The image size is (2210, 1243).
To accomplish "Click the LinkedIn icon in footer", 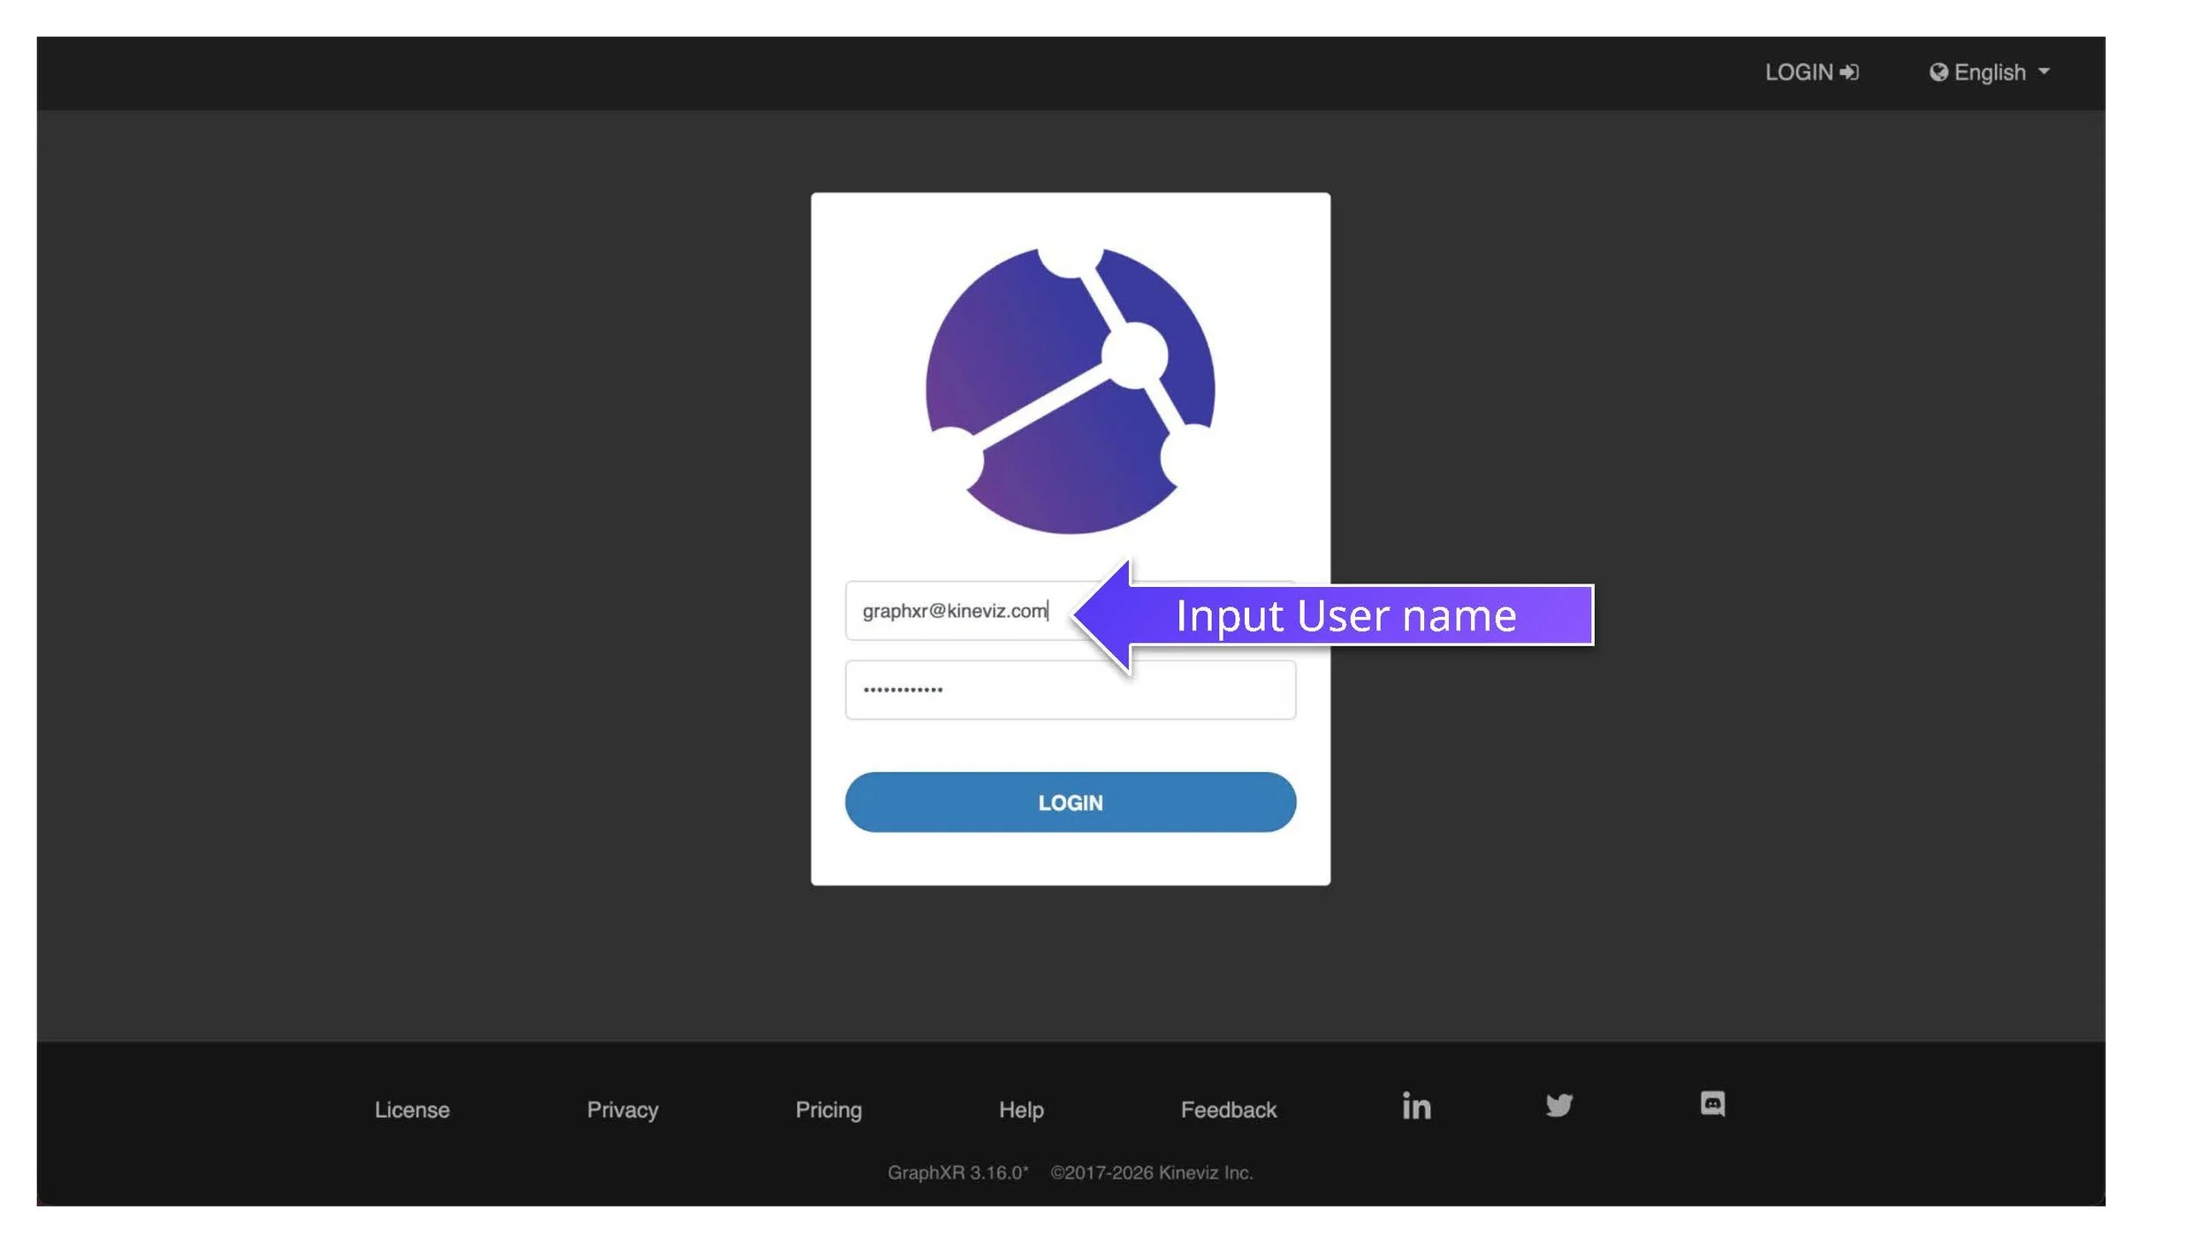I will [x=1415, y=1106].
